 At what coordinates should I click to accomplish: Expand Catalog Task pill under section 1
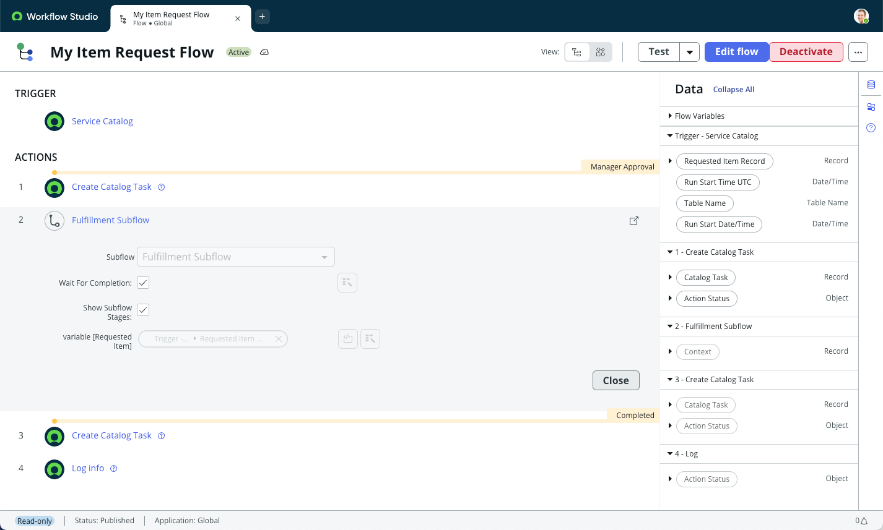click(x=670, y=277)
